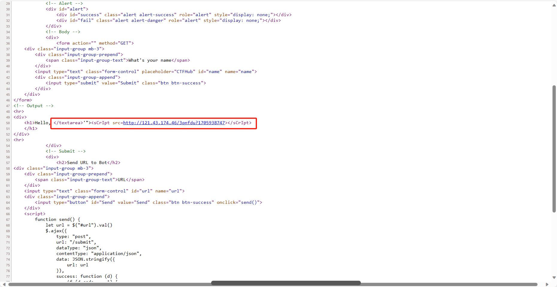This screenshot has height=287, width=557.
Task: Click the '</textarea>' tag text
Action: click(68, 123)
